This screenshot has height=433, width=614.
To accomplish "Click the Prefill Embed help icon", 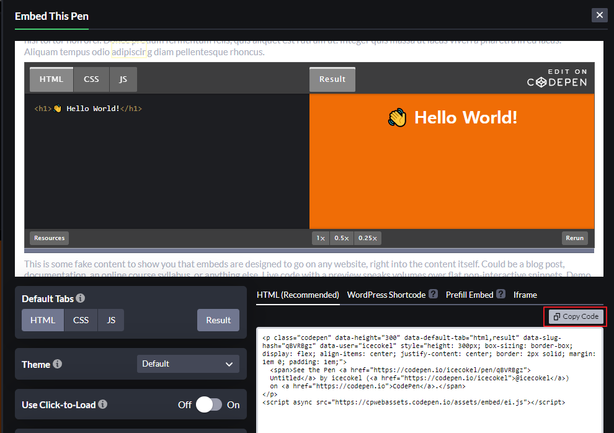I will coord(501,294).
